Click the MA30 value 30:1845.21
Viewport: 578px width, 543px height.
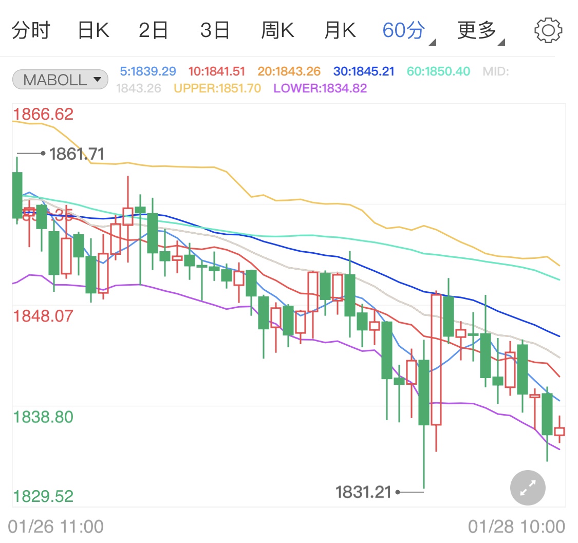(364, 71)
